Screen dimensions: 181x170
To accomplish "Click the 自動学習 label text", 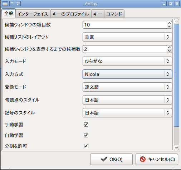I will tap(14, 135).
